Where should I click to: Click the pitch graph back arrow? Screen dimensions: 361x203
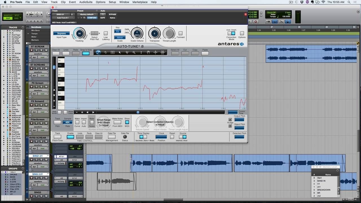pos(87,112)
